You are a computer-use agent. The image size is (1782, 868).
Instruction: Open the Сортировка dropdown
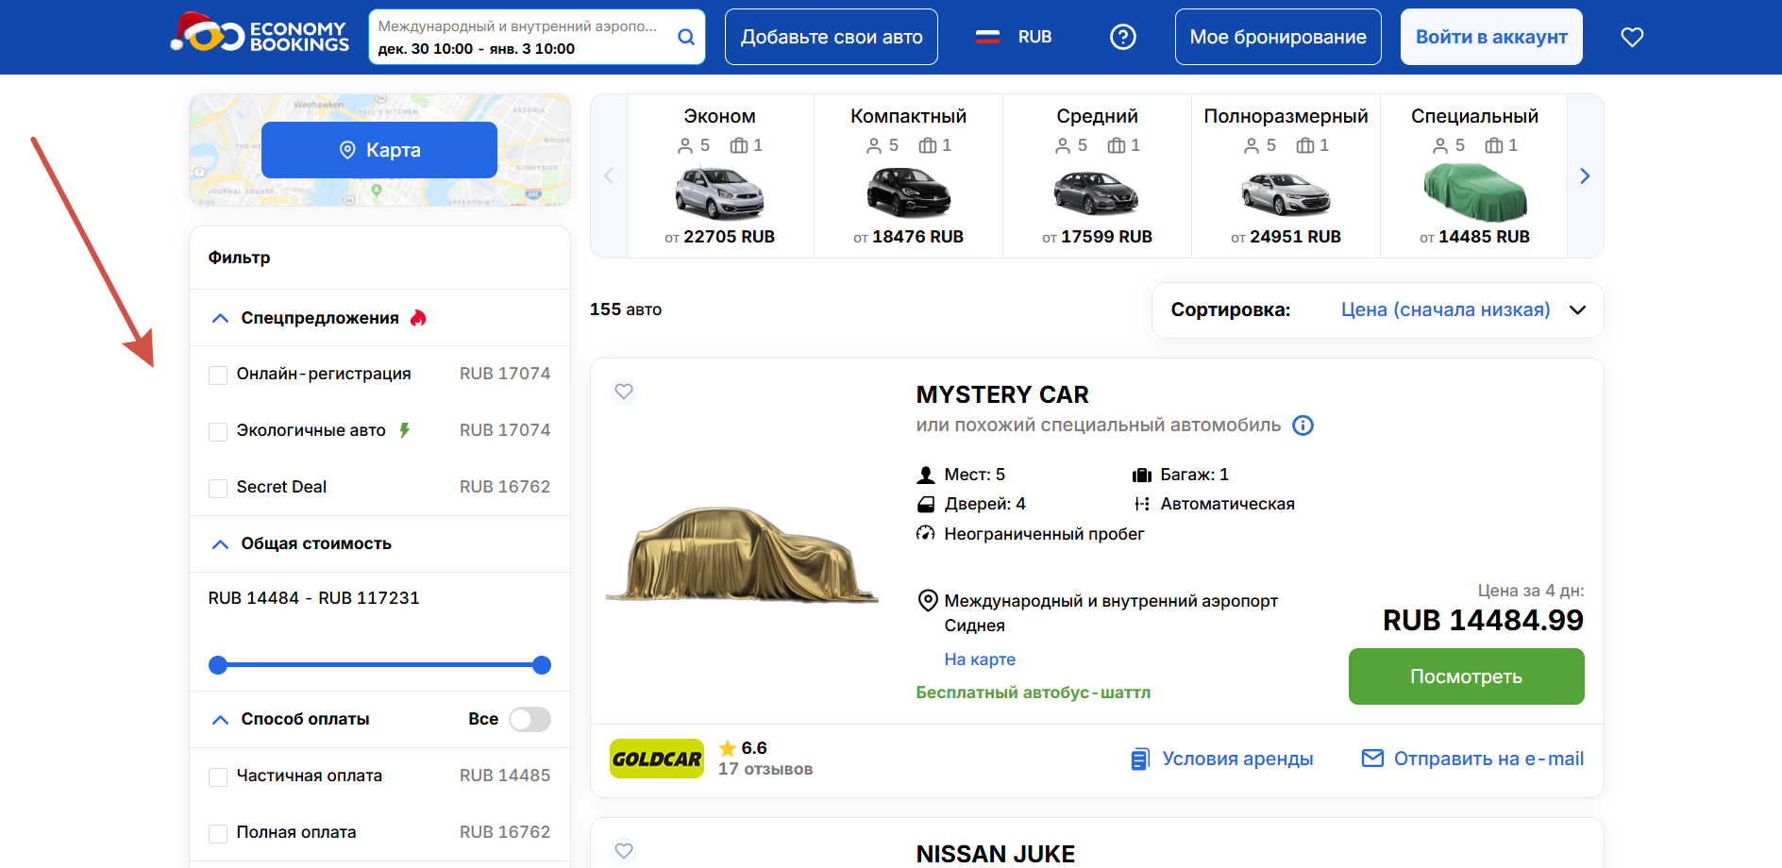click(x=1378, y=310)
